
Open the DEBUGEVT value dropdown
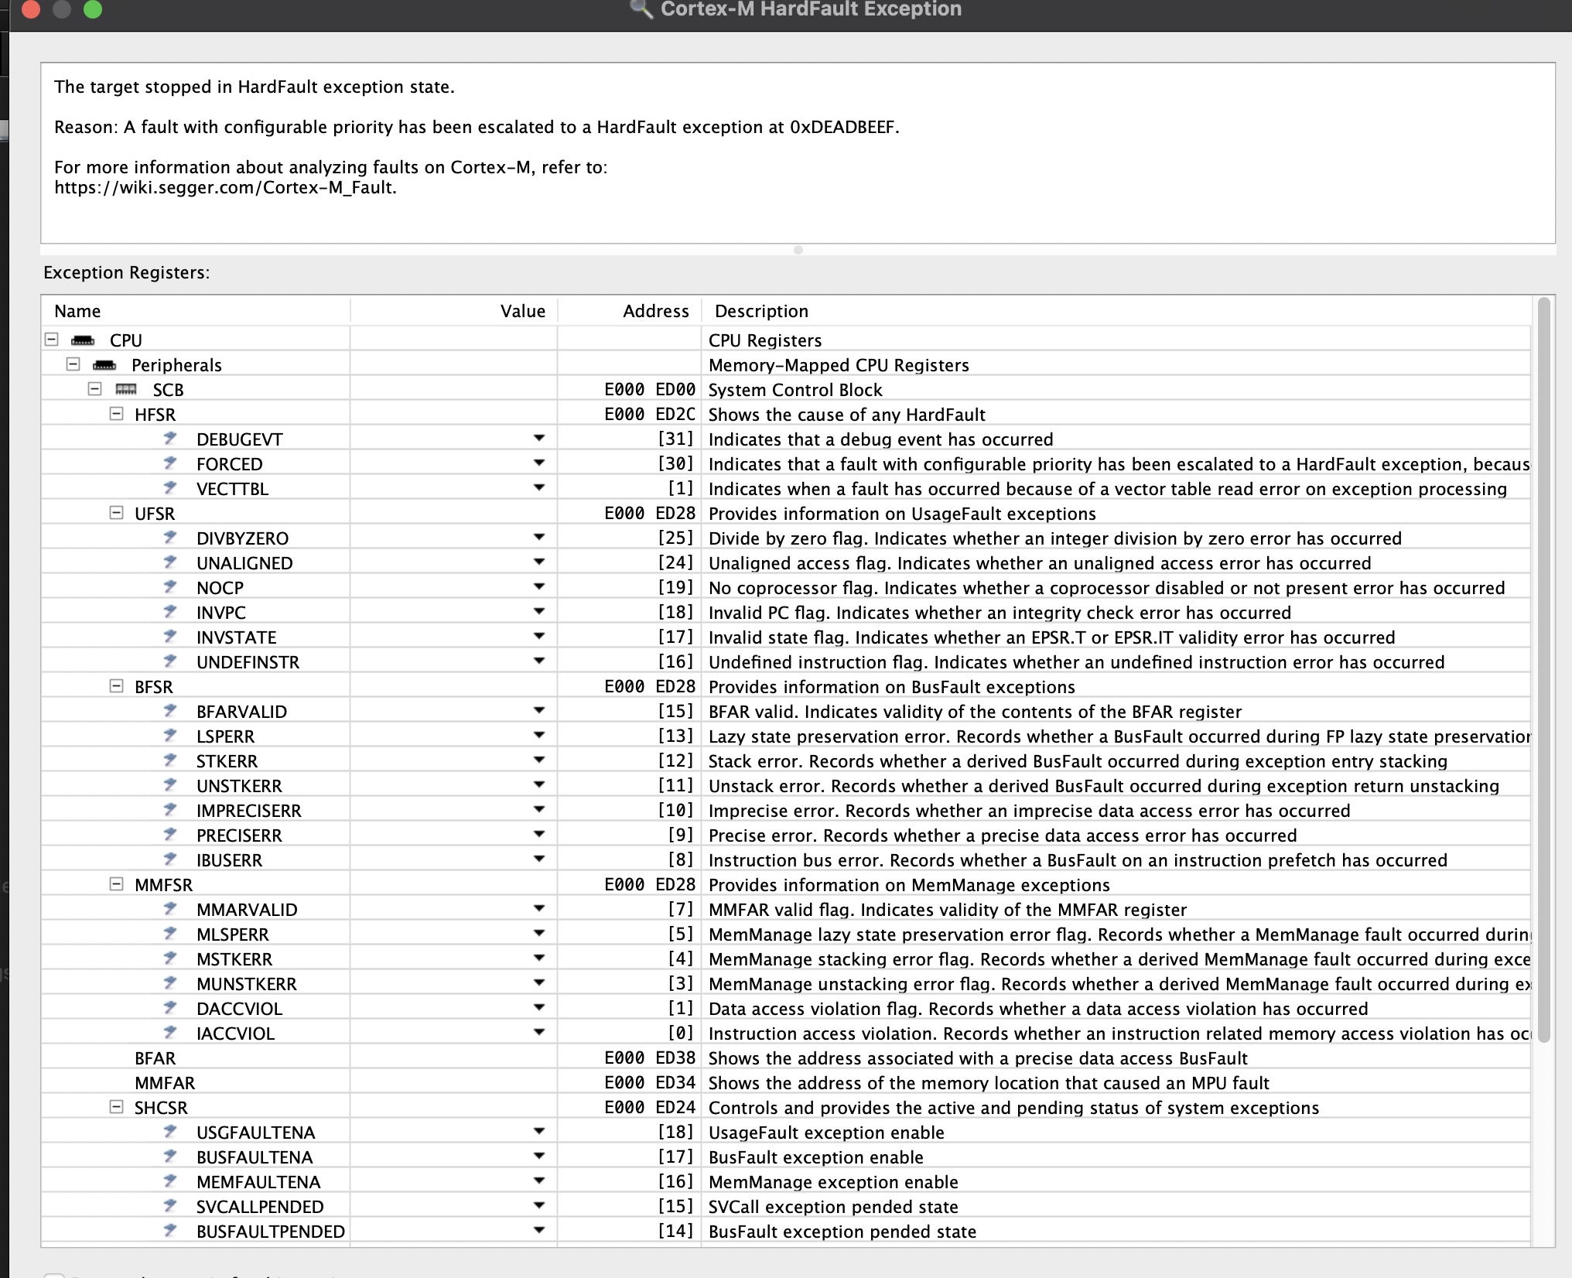pos(539,439)
